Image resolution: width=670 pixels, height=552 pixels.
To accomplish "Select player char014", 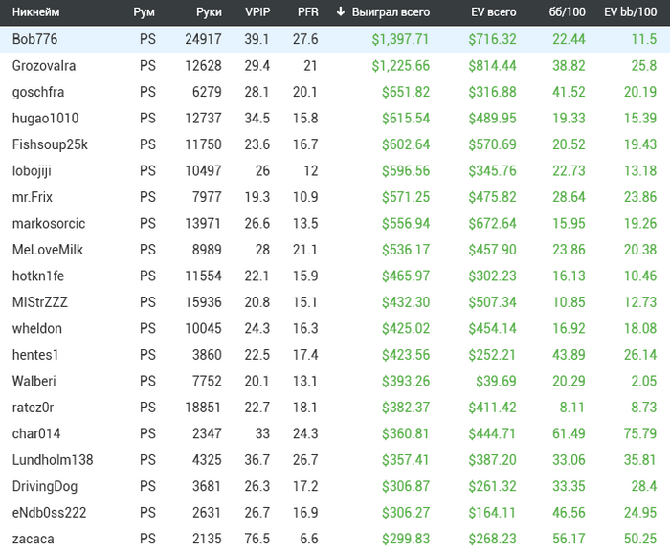I will 36,433.
